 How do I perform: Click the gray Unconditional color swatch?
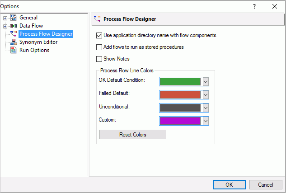(180, 108)
